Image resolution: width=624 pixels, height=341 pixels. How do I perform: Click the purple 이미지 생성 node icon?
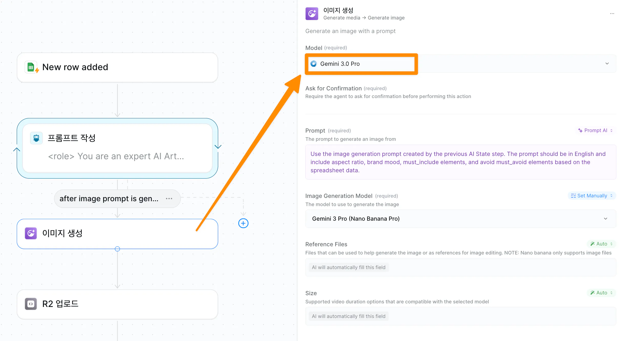(31, 233)
